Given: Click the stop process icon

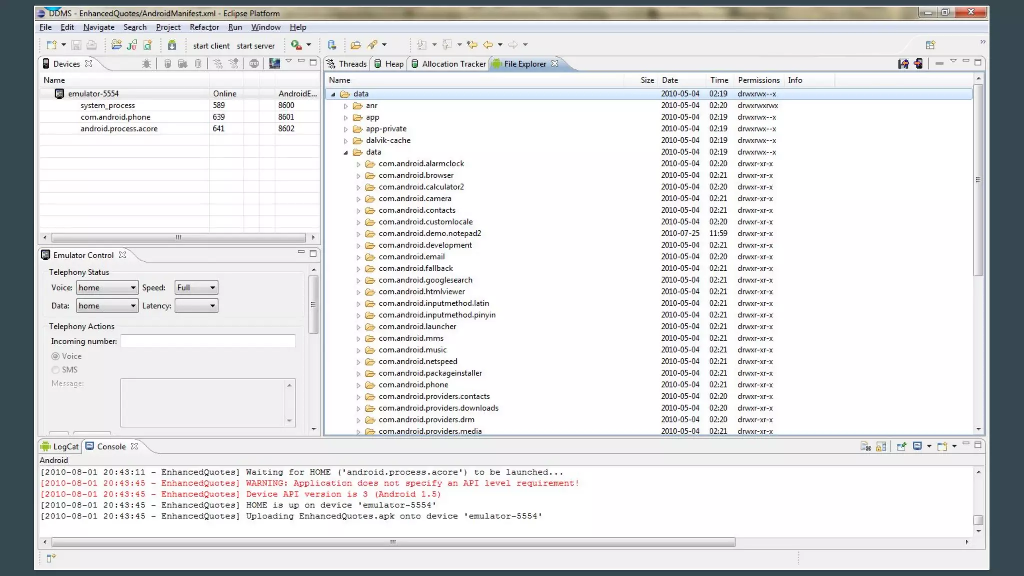Looking at the screenshot, I should [254, 64].
